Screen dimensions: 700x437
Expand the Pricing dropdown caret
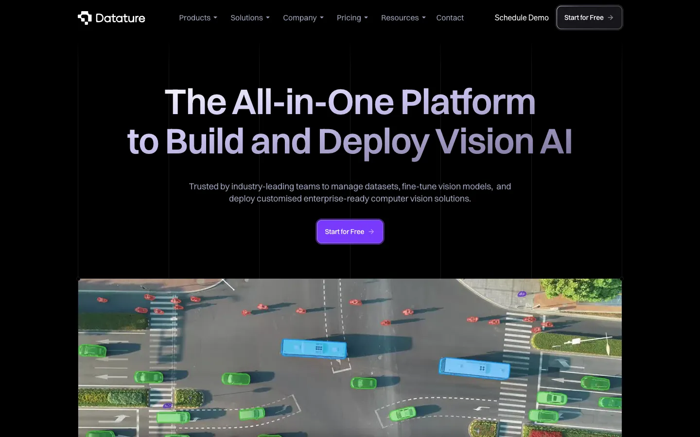(366, 18)
